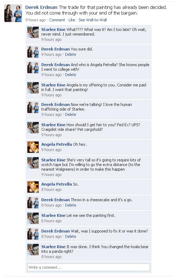Click Derek Erdman's avatar on 'Throw in a cheesecake' comment
Image resolution: width=174 pixels, height=278 pixels.
(33, 203)
